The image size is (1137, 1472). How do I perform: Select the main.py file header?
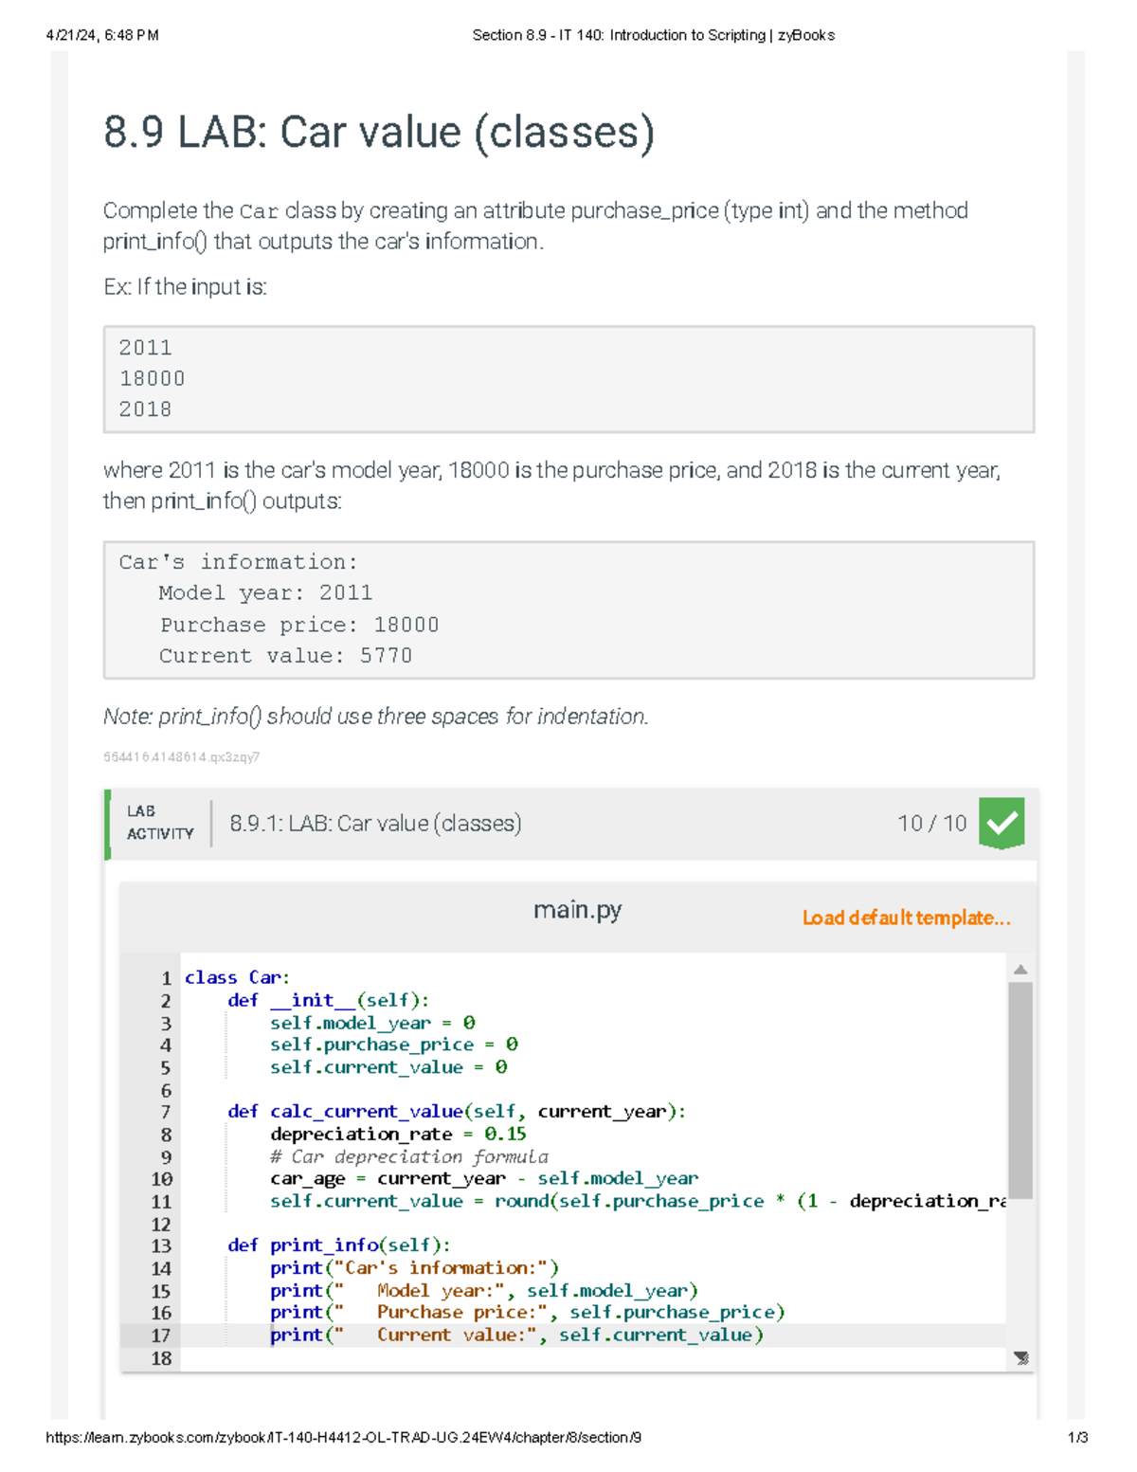(x=577, y=911)
